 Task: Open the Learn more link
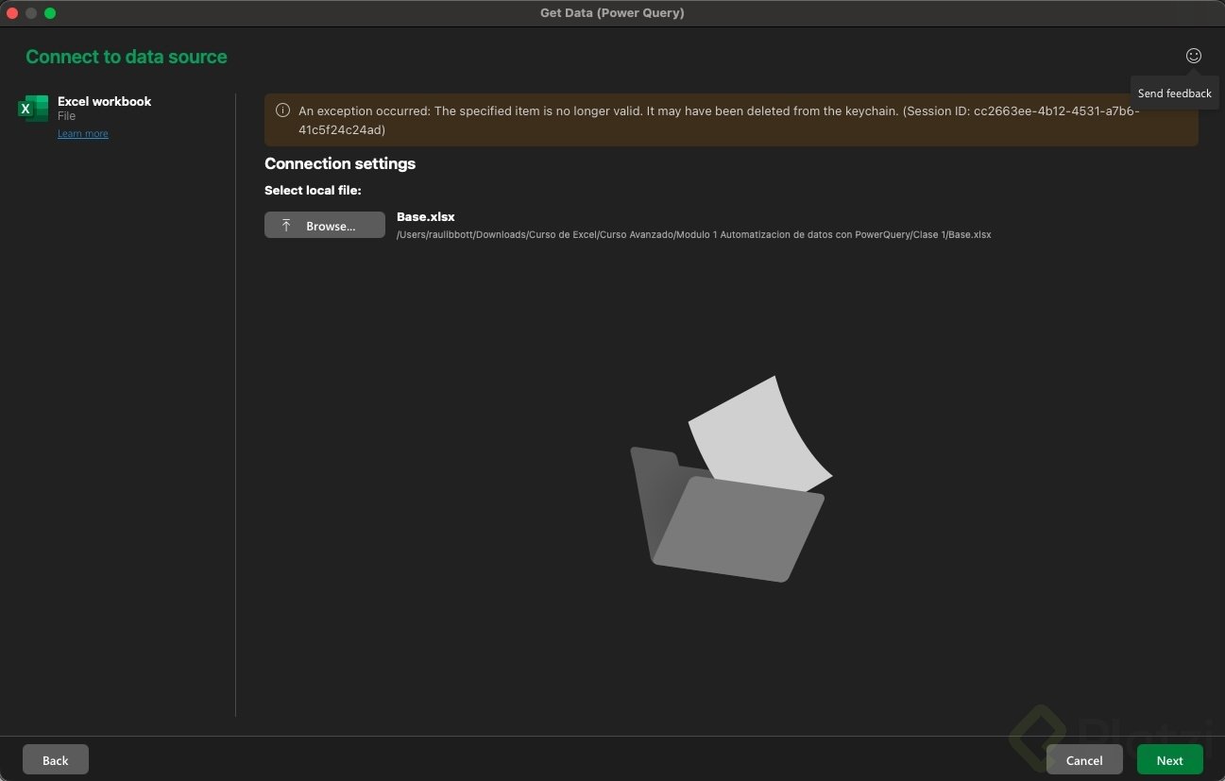83,134
